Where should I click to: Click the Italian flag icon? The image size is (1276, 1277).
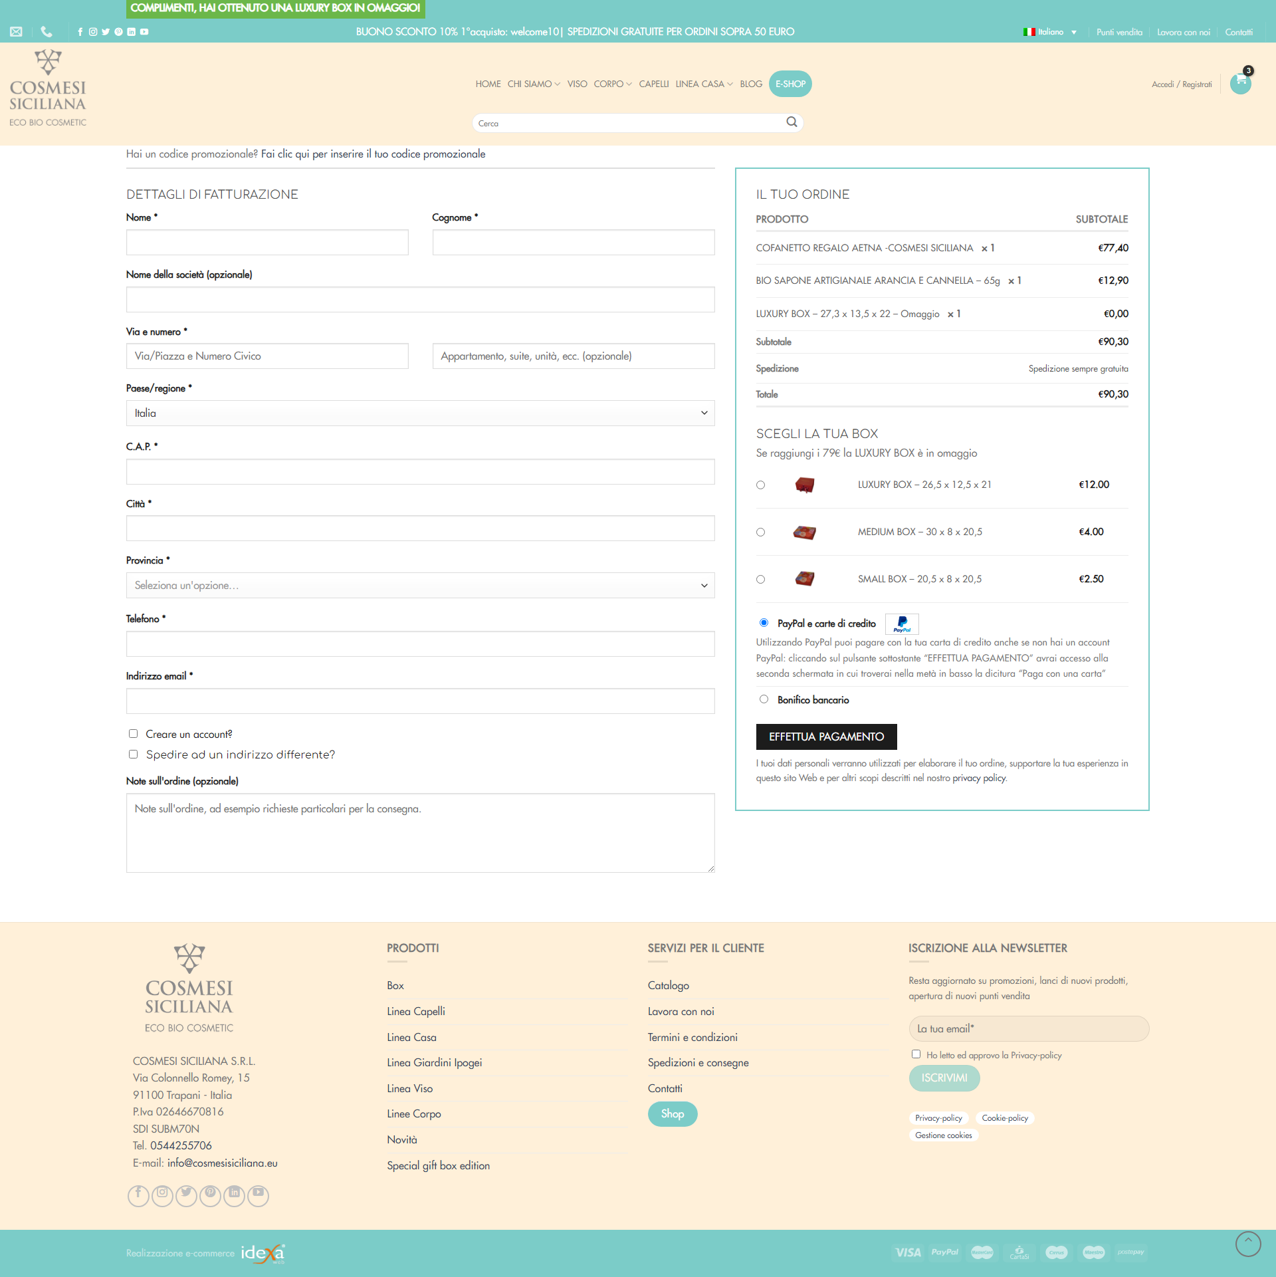(x=1029, y=32)
